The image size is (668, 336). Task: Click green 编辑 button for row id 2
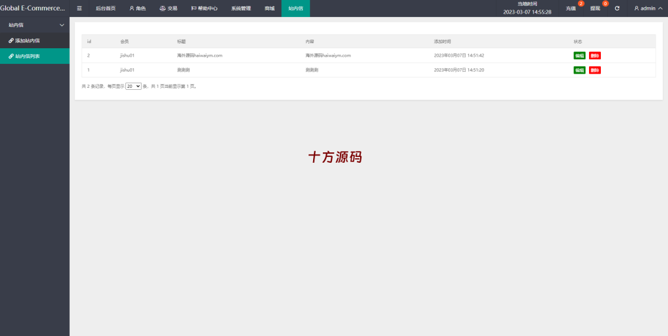579,56
